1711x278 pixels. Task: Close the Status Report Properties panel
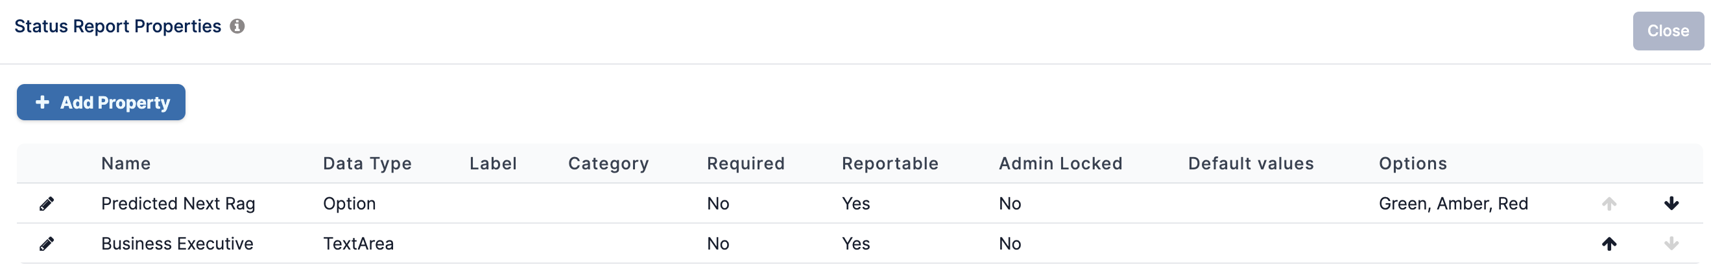1668,31
